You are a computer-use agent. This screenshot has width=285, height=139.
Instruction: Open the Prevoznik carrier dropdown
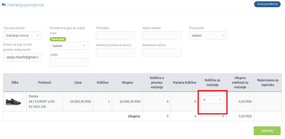click(x=208, y=35)
